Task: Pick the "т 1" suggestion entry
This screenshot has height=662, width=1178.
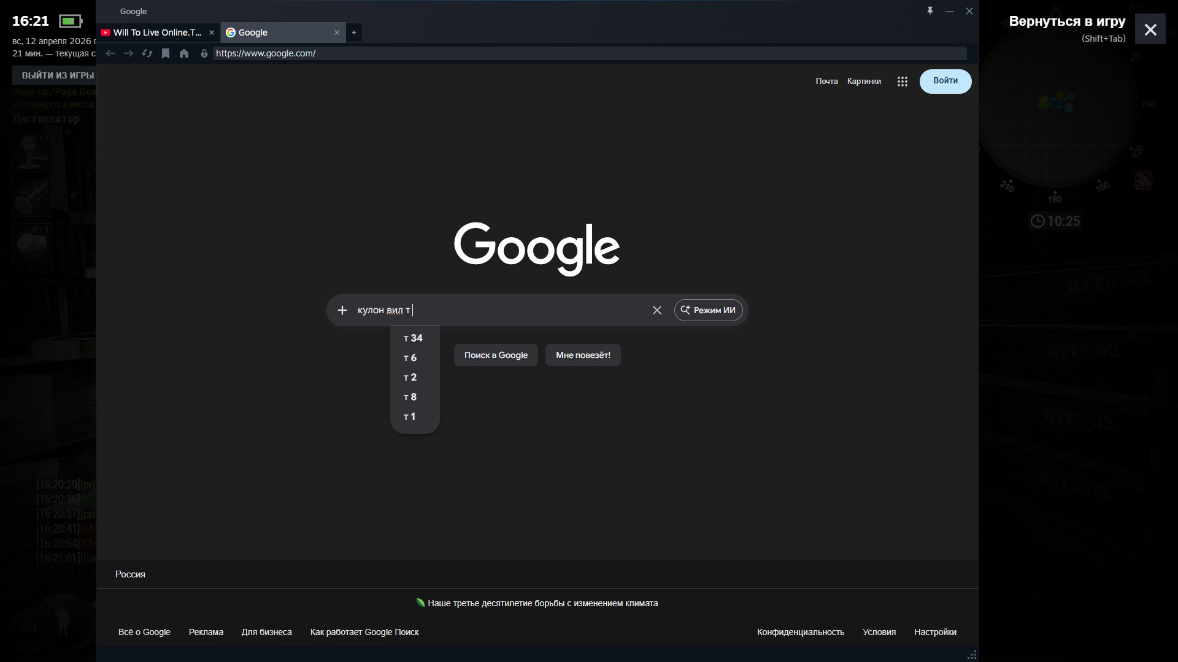Action: 410,417
